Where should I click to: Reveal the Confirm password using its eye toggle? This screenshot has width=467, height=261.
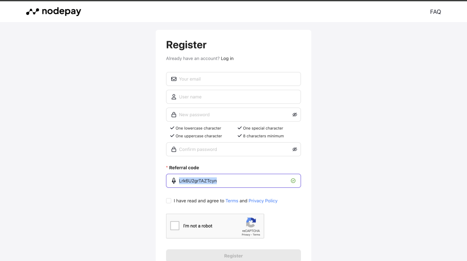pyautogui.click(x=294, y=149)
